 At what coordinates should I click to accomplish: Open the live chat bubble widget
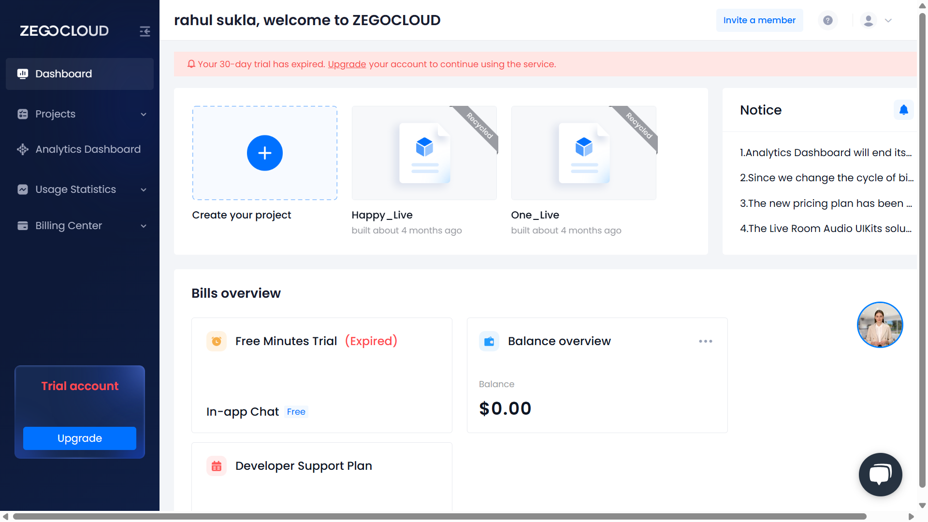(881, 475)
